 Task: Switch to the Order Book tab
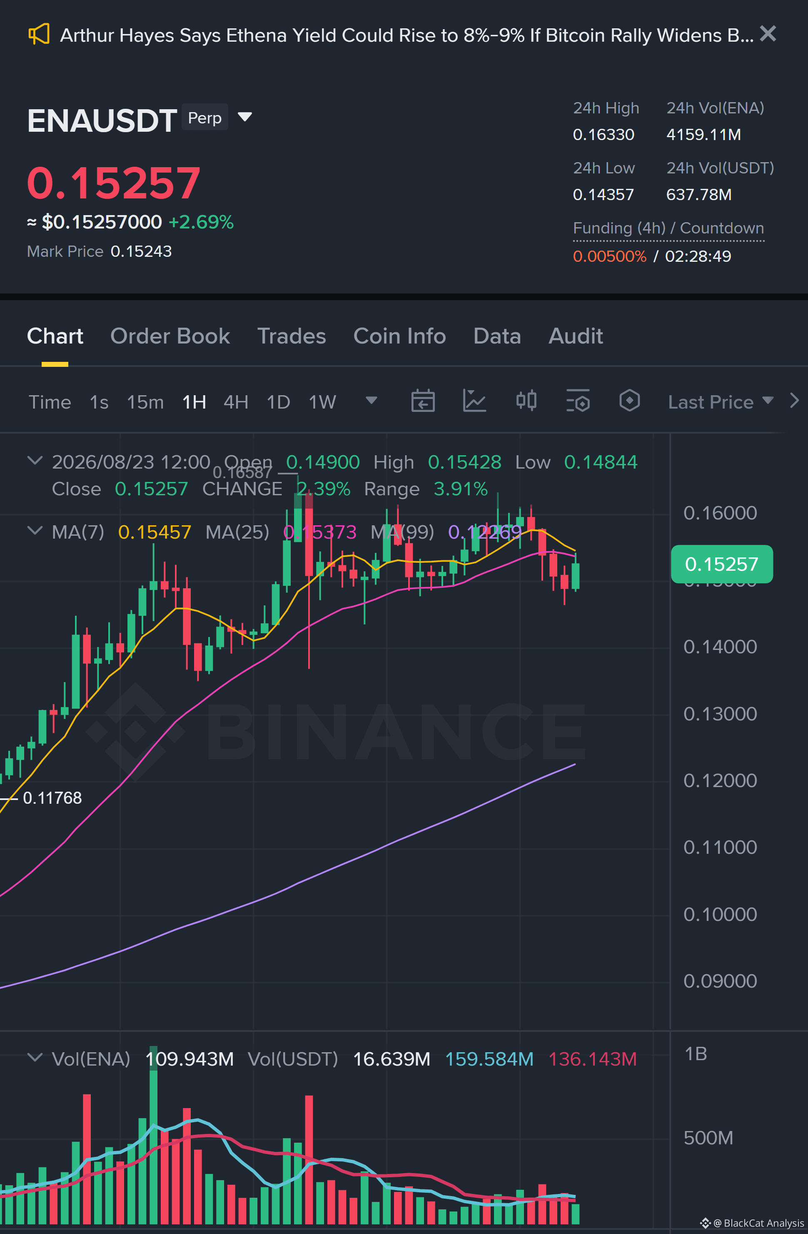point(170,336)
